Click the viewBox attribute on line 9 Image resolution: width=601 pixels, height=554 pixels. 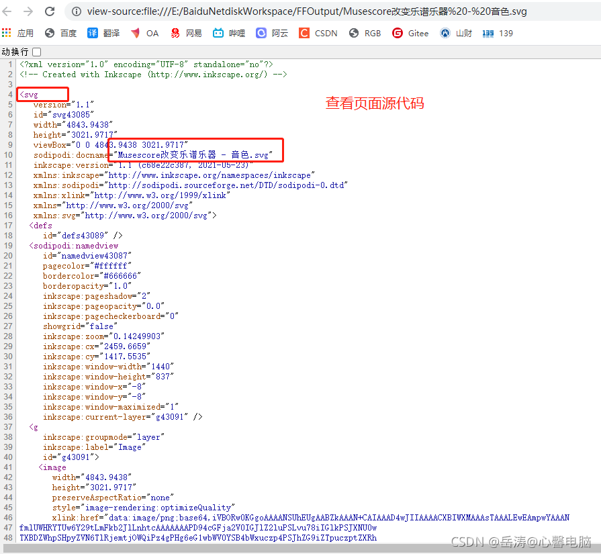111,145
